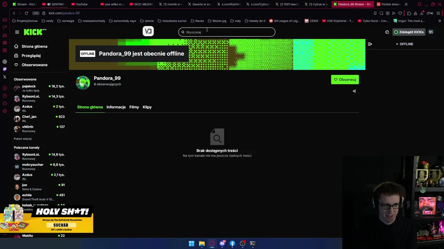Click the Zdobądź KICKs button

(409, 32)
